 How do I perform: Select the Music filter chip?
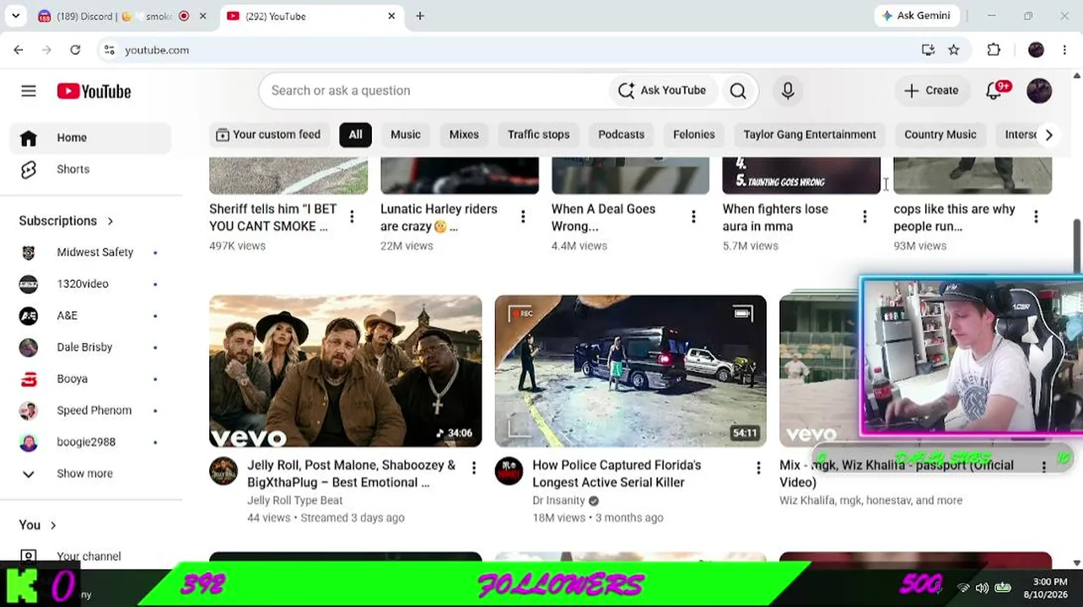tap(406, 135)
